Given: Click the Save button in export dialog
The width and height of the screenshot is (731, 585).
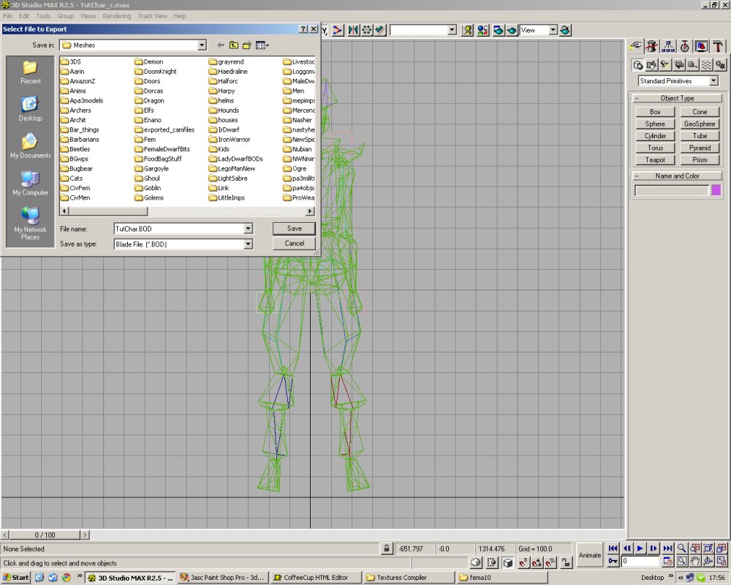Looking at the screenshot, I should (x=294, y=229).
